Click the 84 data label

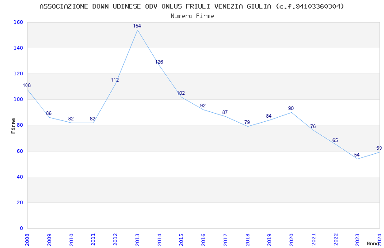[269, 116]
